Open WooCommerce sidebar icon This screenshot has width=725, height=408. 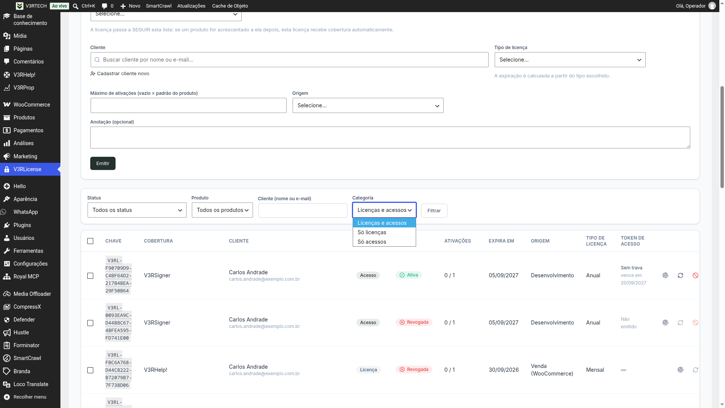[6, 105]
